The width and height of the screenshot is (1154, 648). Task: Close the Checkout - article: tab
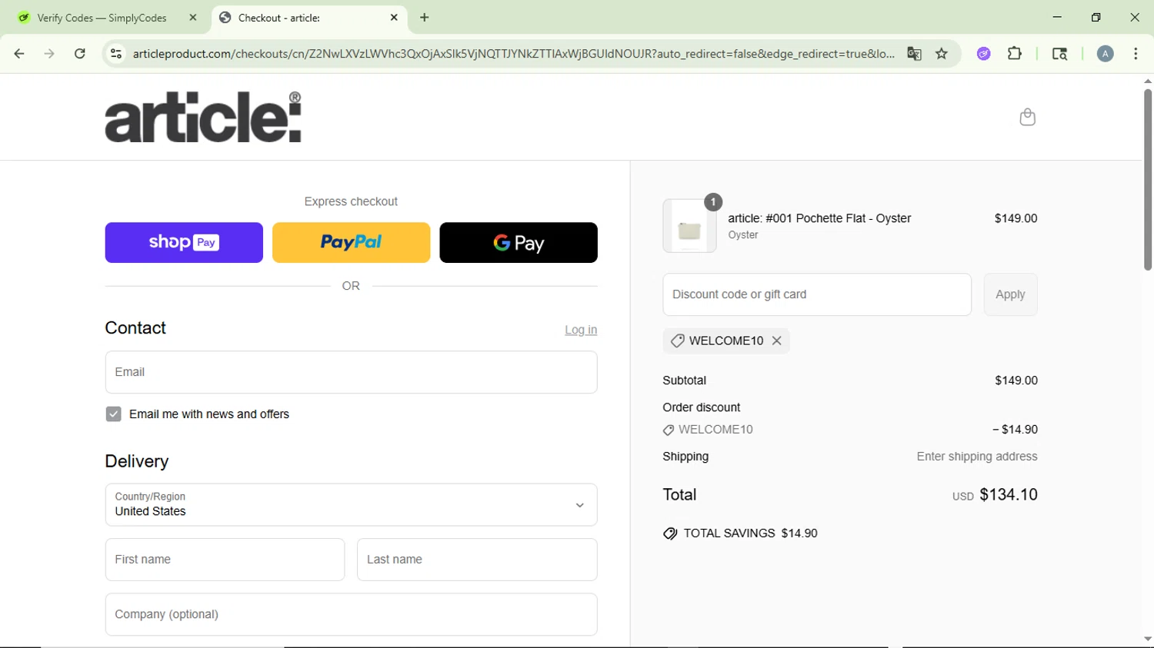coord(394,18)
